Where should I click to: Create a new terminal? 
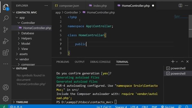173,61
